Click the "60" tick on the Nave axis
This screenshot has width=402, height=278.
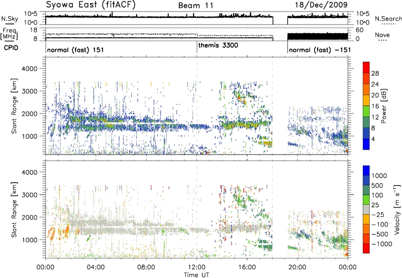359,30
